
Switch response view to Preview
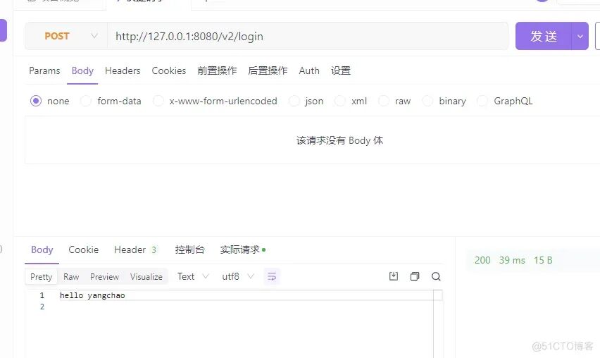coord(104,277)
